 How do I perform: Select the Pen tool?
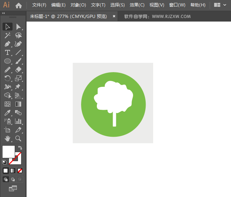(x=7, y=44)
